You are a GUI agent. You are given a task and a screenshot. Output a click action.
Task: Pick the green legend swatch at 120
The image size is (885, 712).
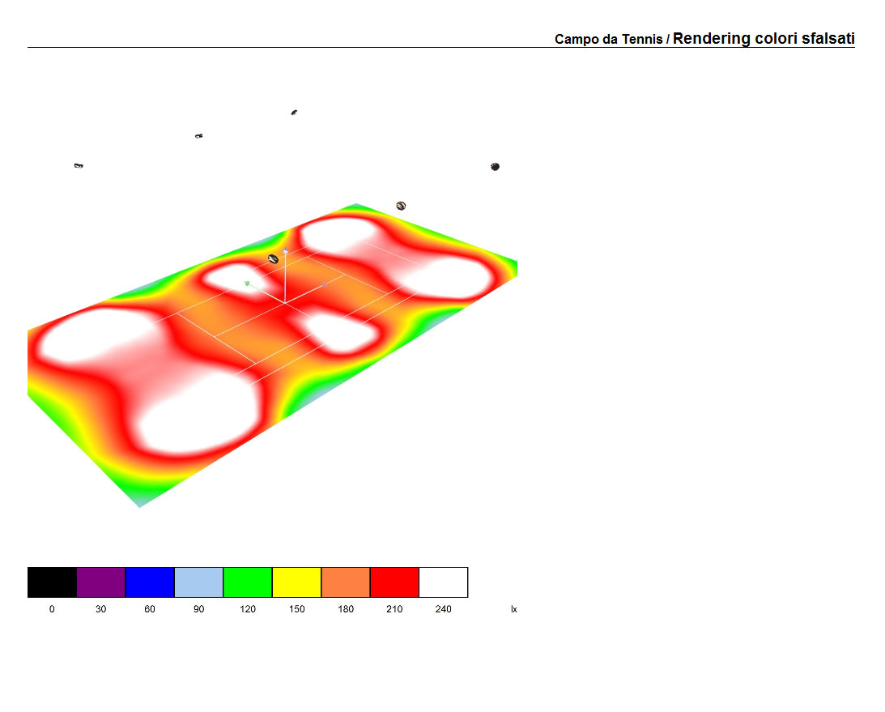click(248, 582)
